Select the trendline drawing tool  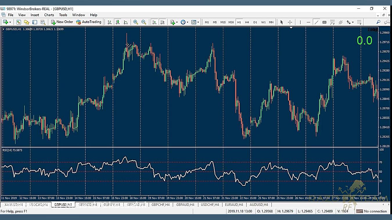point(317,22)
